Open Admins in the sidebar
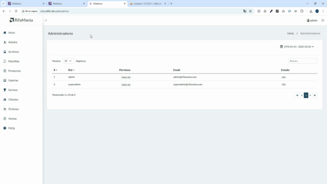 13,42
